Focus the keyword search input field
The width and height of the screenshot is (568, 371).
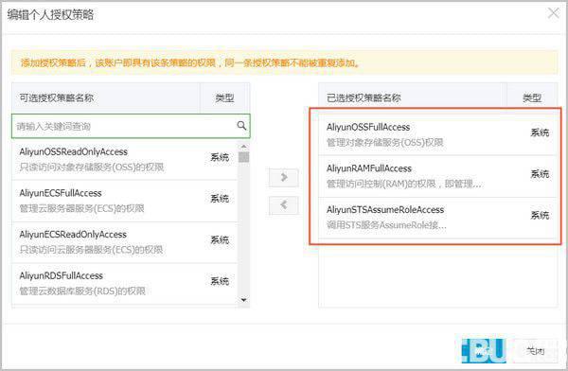131,126
